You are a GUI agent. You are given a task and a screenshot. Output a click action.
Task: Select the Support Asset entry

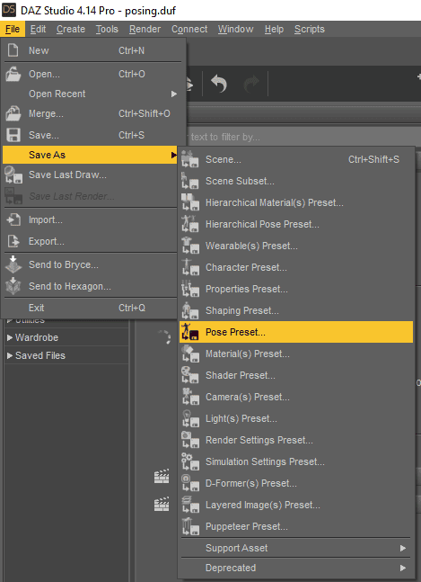[x=296, y=548]
